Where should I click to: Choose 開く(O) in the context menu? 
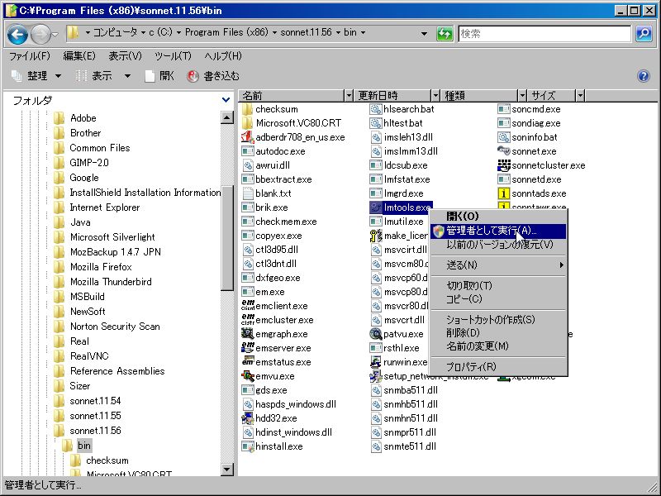point(498,217)
